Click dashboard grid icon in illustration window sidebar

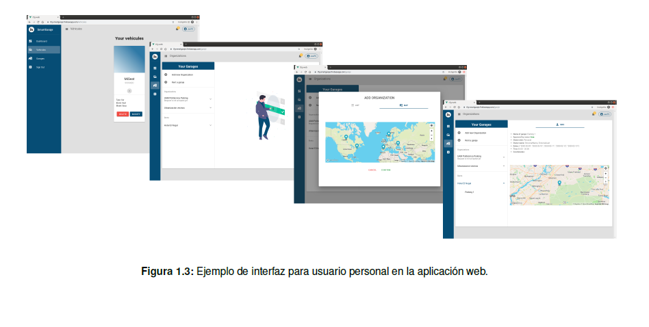pyautogui.click(x=155, y=68)
